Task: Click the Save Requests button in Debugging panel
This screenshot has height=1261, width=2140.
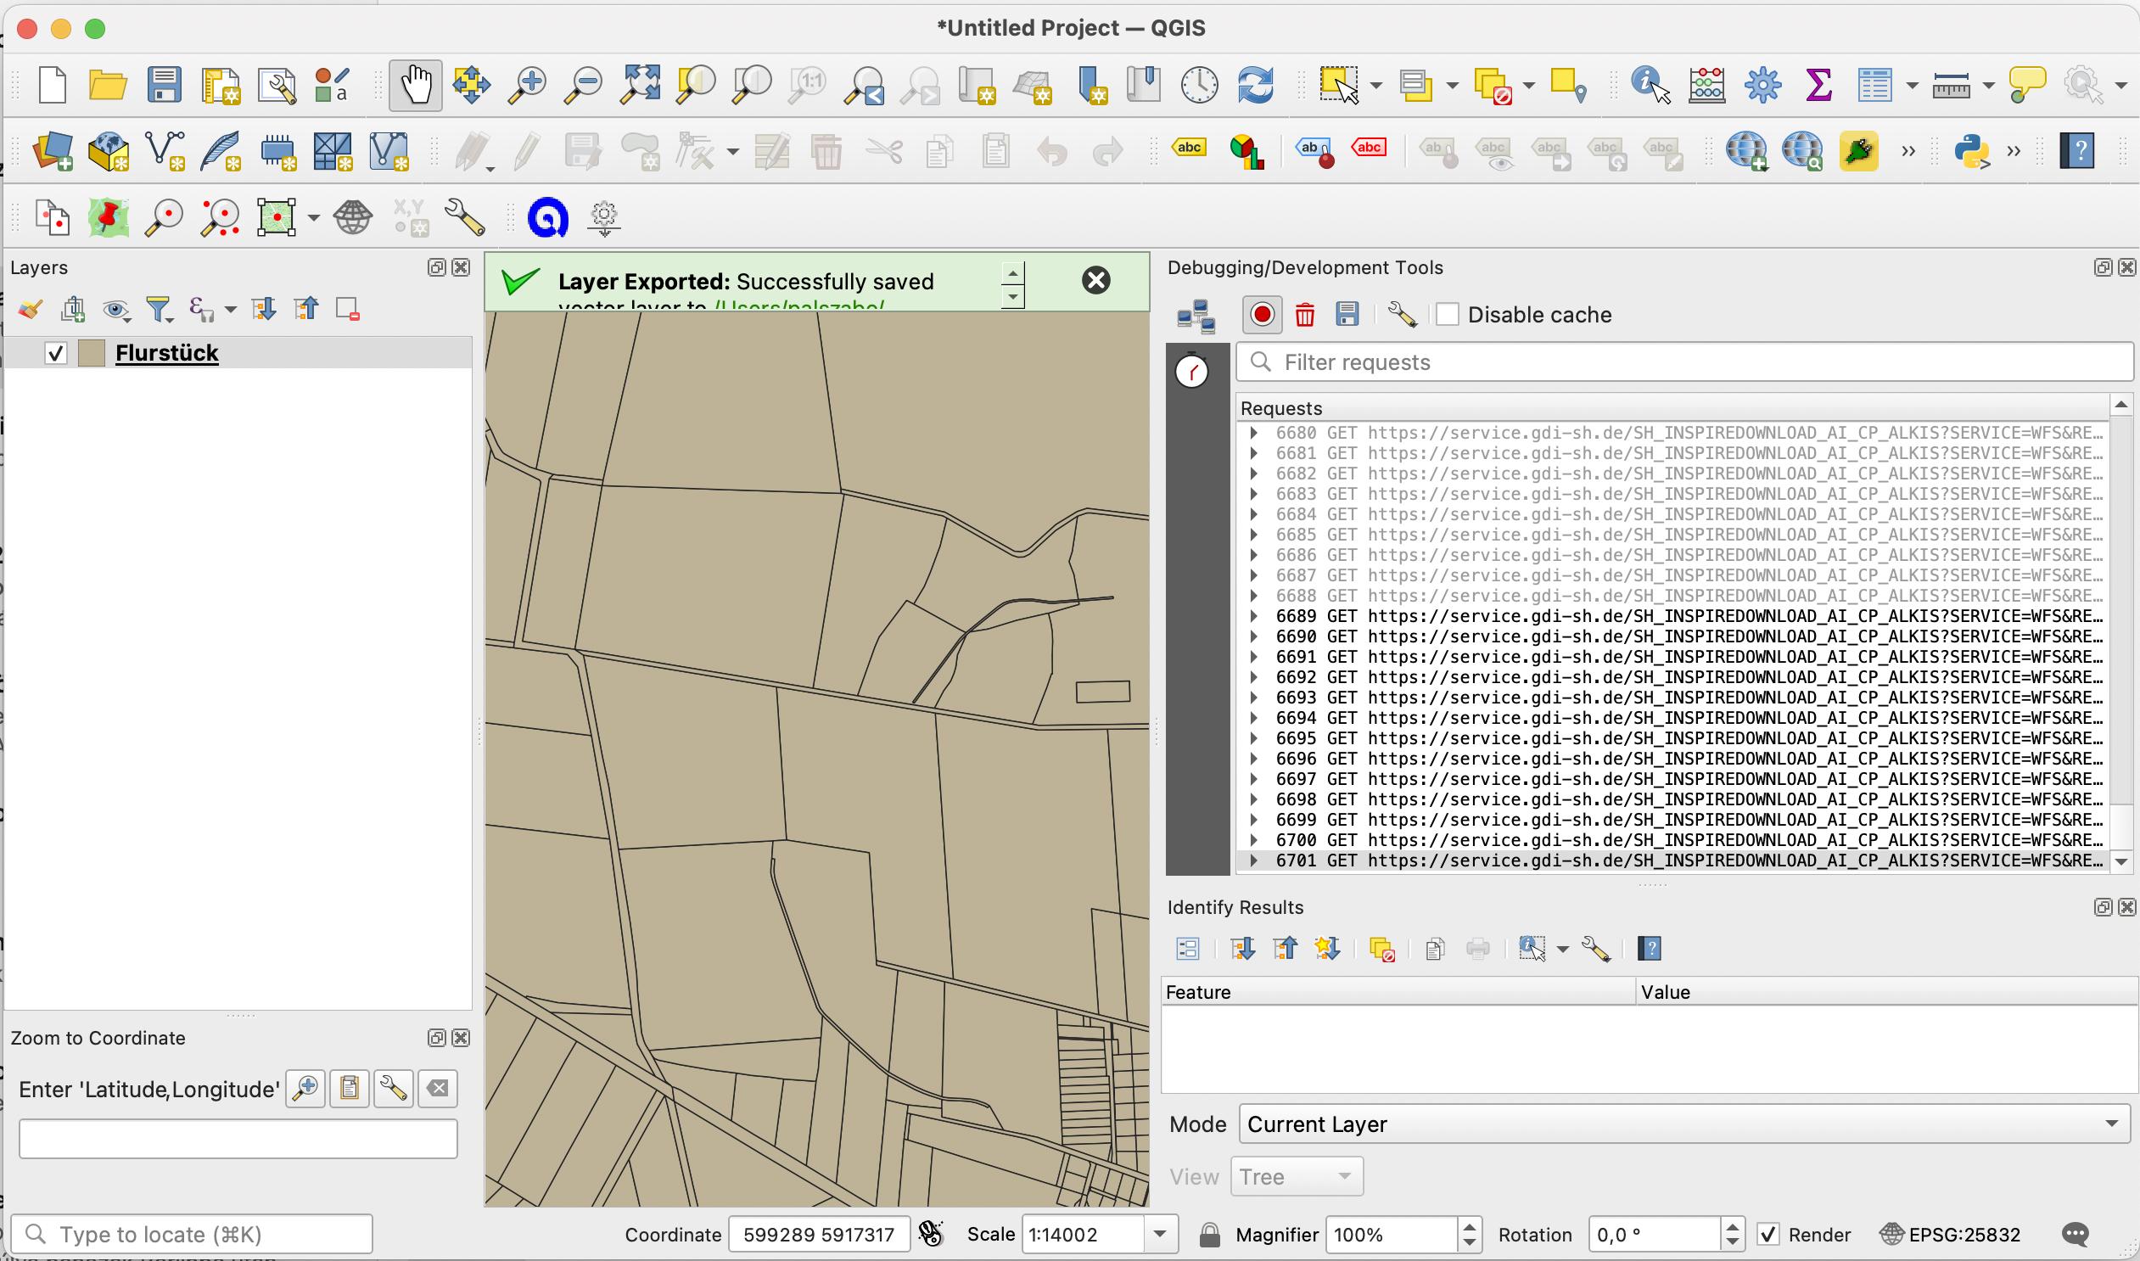Action: 1346,314
